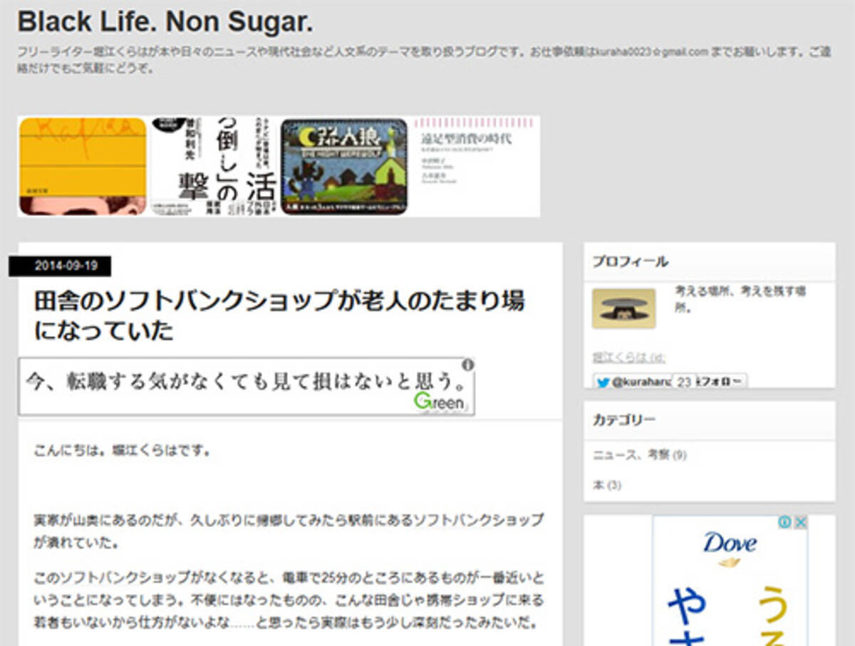Screen dimensions: 855x646
Task: Click the follower count 23 bubble
Action: click(684, 382)
